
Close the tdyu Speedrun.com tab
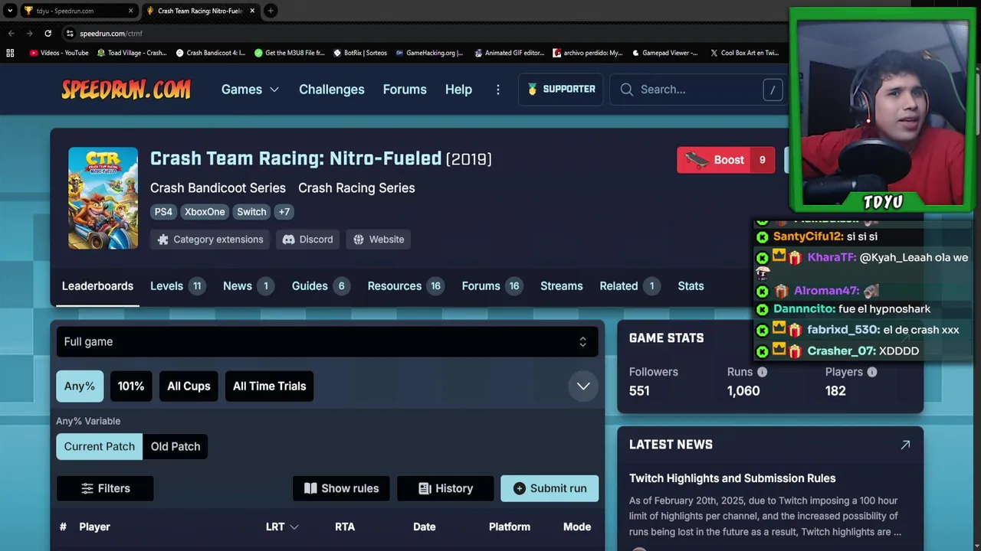[x=130, y=11]
